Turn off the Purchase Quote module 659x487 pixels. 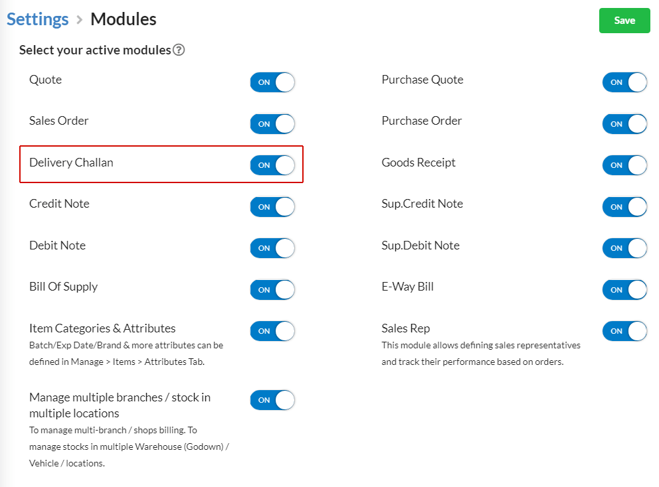[624, 82]
